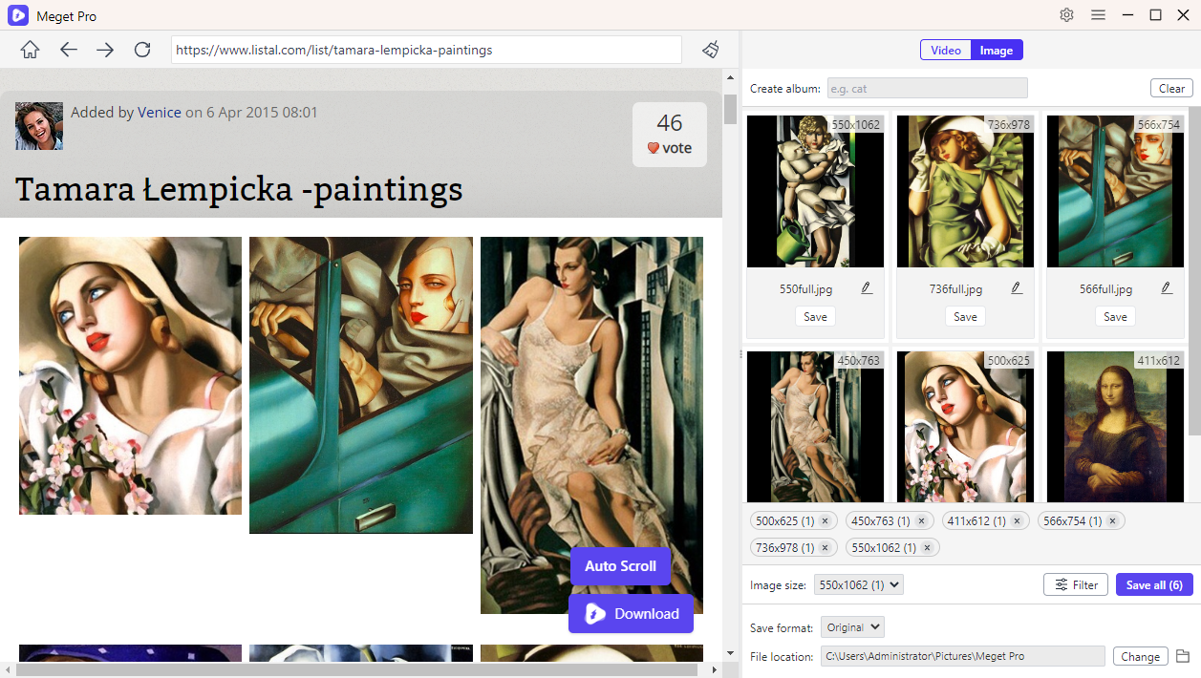Open the green car painting on page
The width and height of the screenshot is (1201, 678).
click(x=361, y=385)
